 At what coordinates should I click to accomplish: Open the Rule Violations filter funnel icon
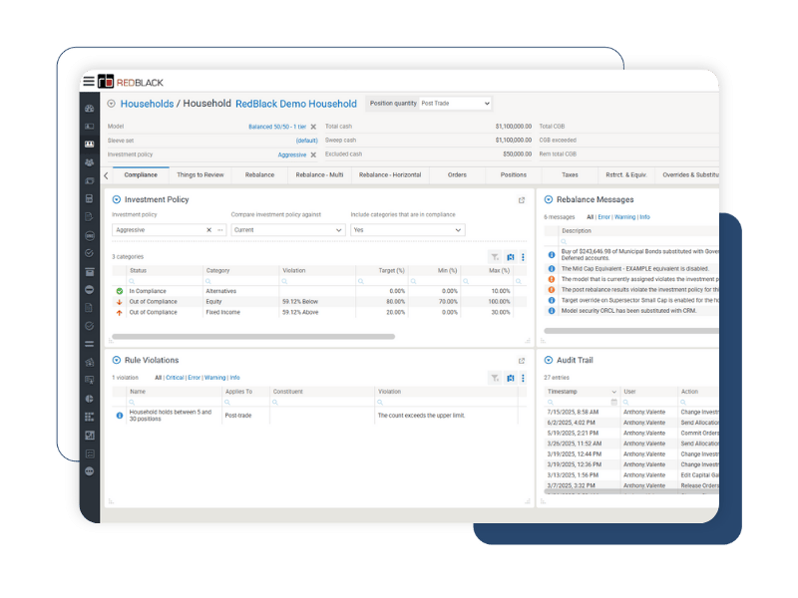click(x=495, y=377)
